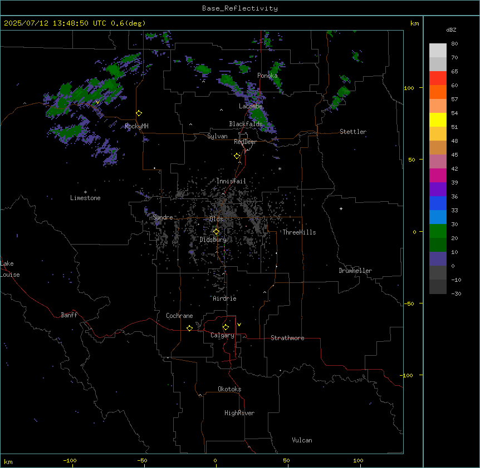Click the 45 value in dBZ legend

point(454,155)
